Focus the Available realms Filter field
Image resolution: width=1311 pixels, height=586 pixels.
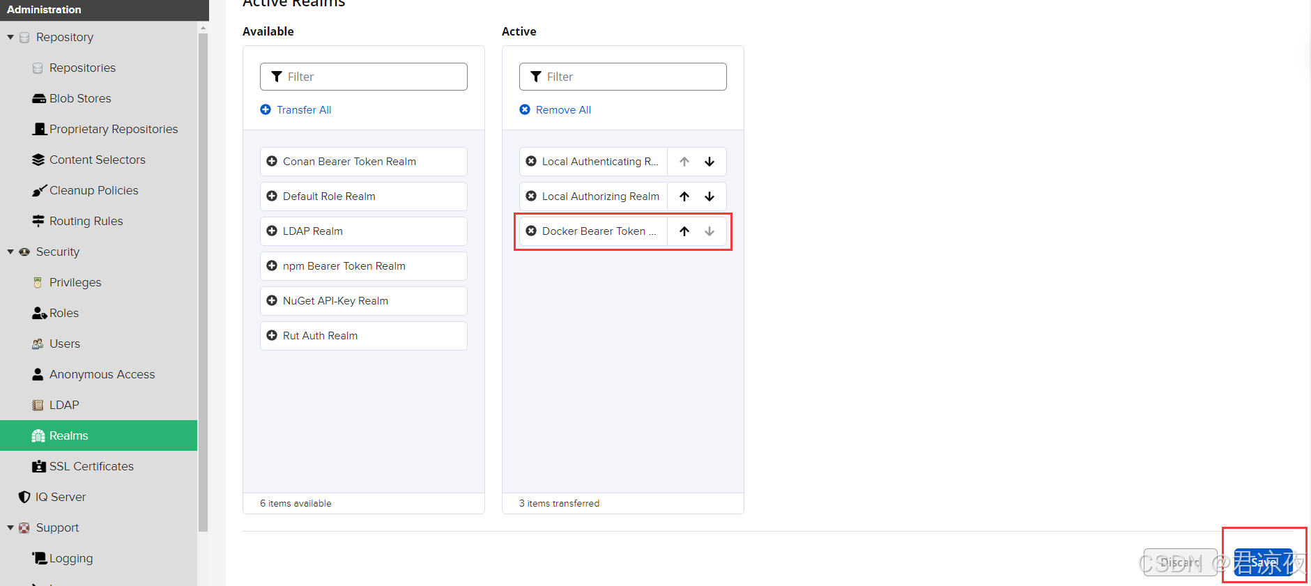373,77
